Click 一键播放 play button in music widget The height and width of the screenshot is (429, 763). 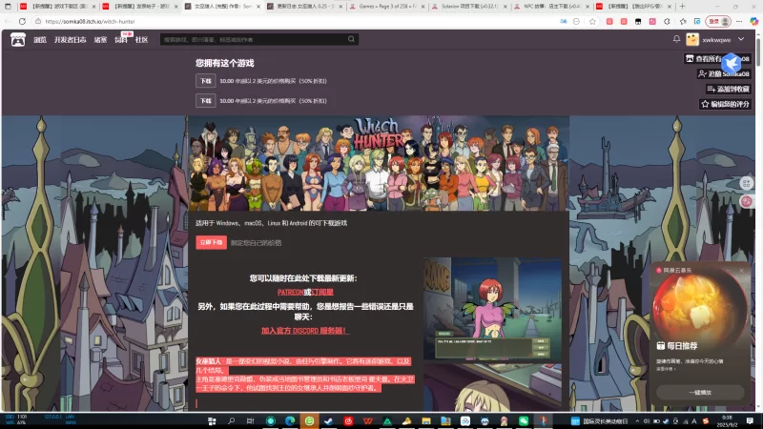click(x=700, y=393)
